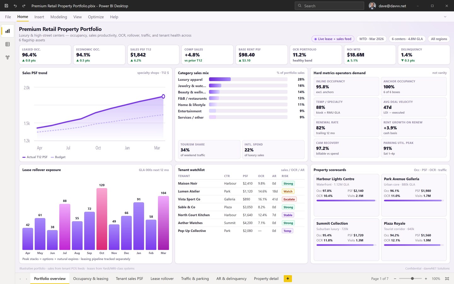Collapse the ribbon with the chevron

[x=445, y=17]
